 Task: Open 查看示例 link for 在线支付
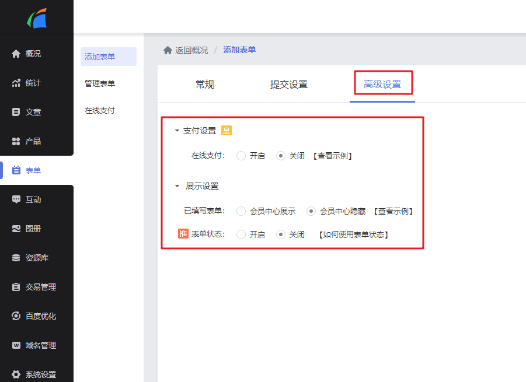click(x=332, y=156)
